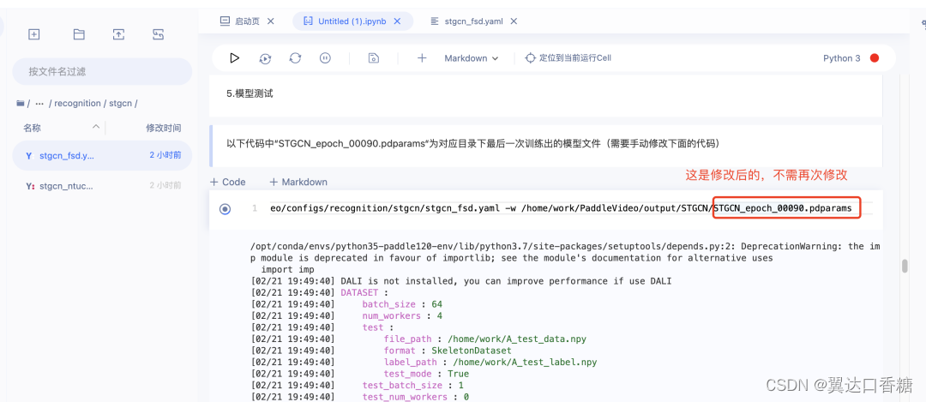Open the Markdown cell type dropdown
The image size is (926, 402).
coord(472,57)
